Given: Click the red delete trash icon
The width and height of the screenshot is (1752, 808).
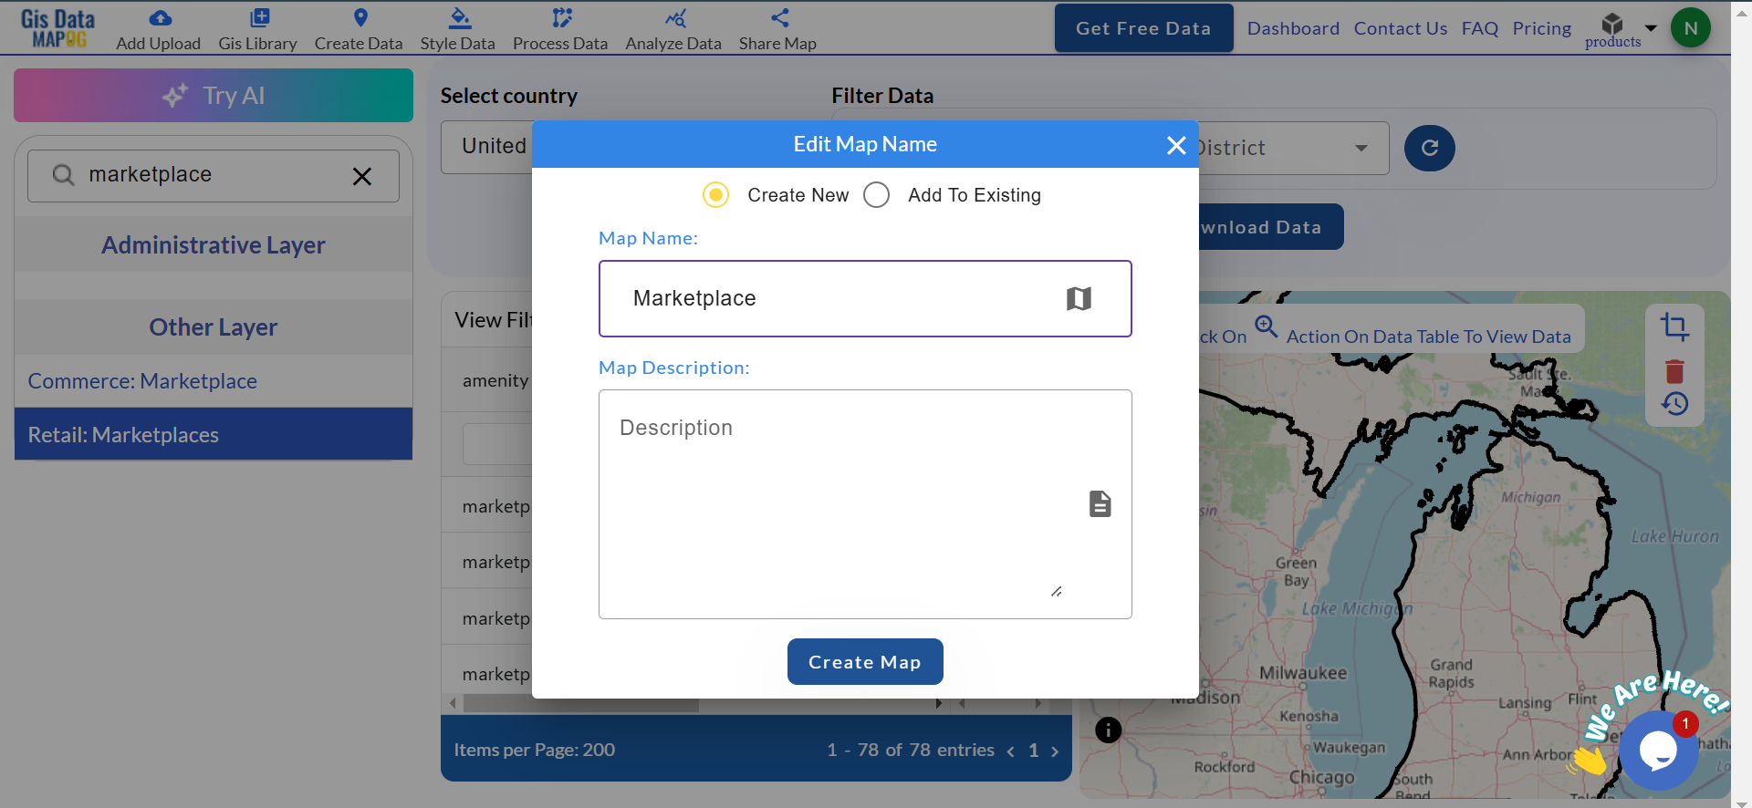Looking at the screenshot, I should (x=1674, y=371).
